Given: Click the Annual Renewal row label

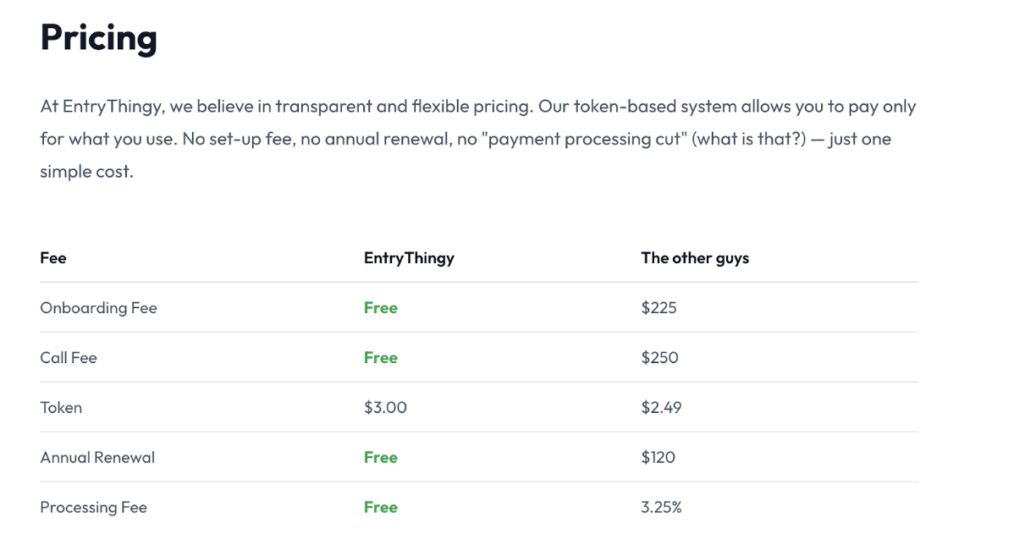Looking at the screenshot, I should coord(97,458).
